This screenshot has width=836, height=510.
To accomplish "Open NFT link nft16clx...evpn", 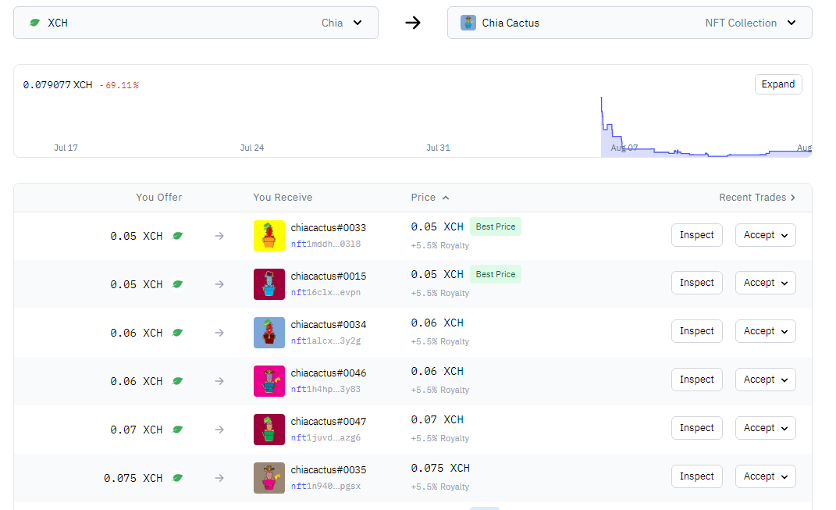I will (326, 292).
